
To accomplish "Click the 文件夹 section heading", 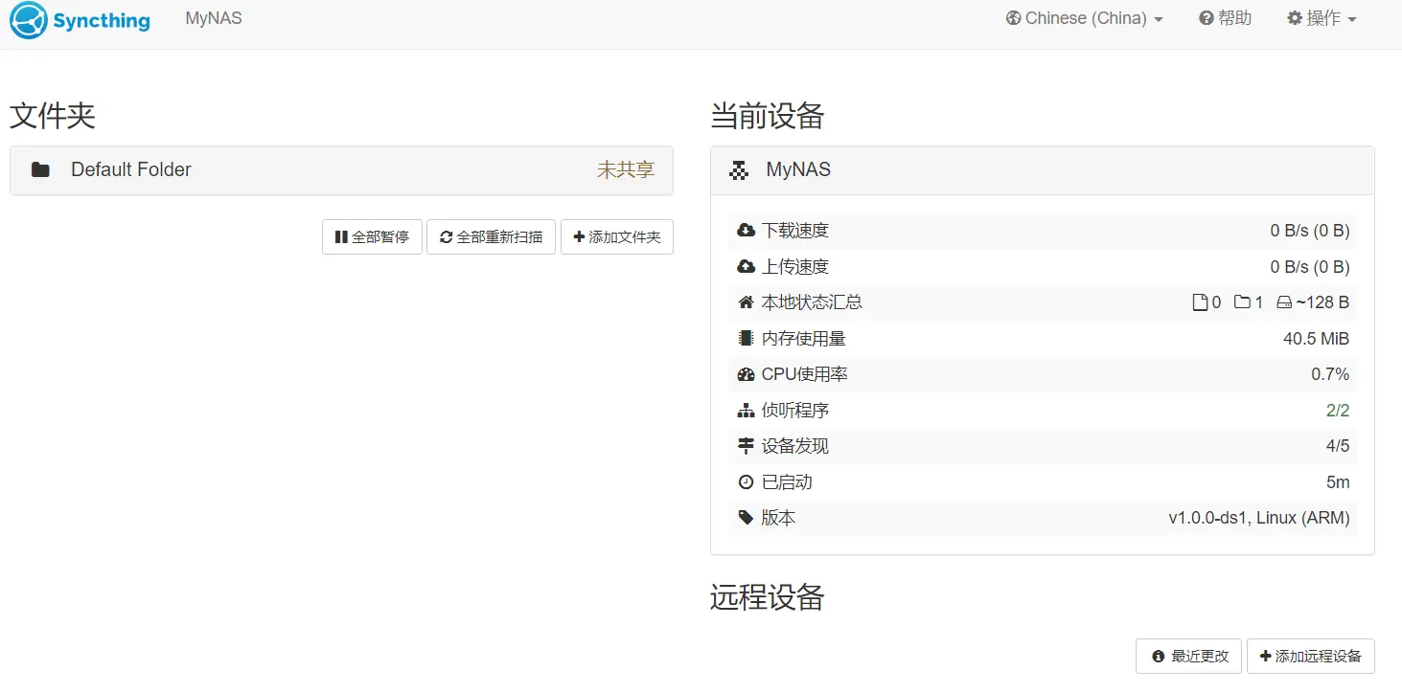I will [53, 116].
